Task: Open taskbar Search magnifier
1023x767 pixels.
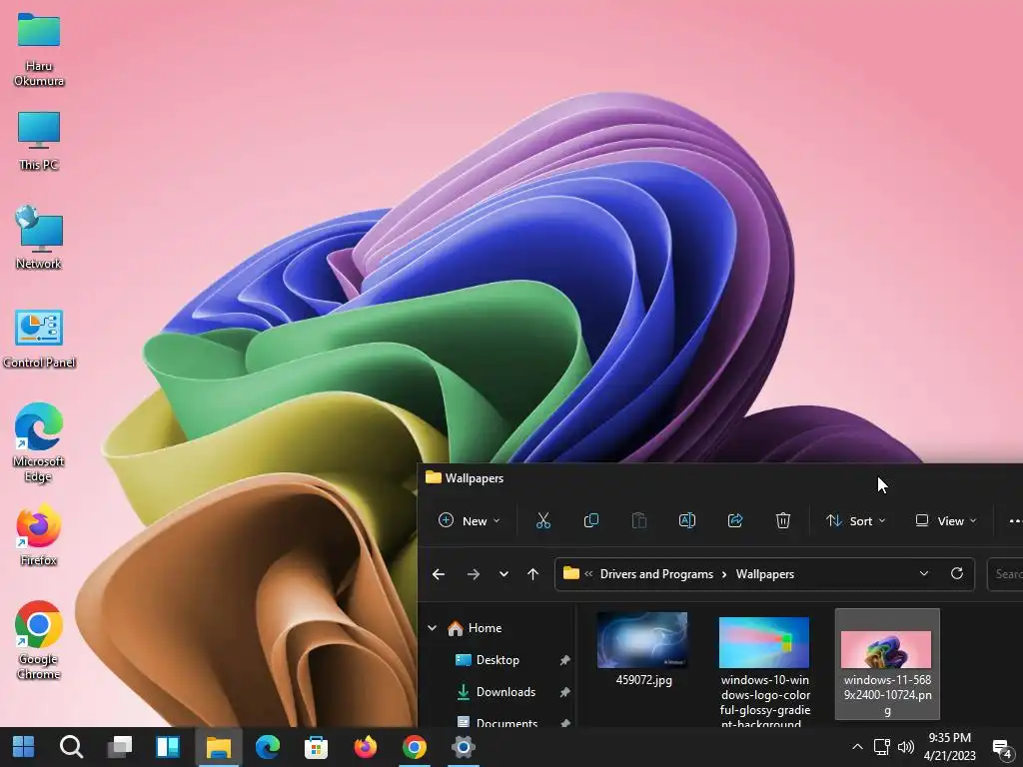Action: click(71, 747)
